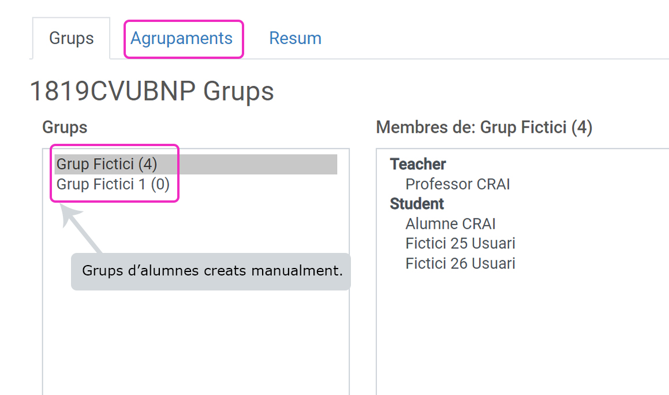669x395 pixels.
Task: Click the Teacher role heading
Action: [418, 165]
